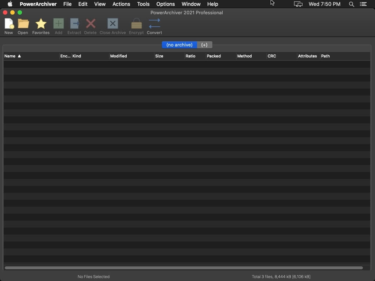
Task: Minimize the window with the yellow button
Action: [x=12, y=12]
